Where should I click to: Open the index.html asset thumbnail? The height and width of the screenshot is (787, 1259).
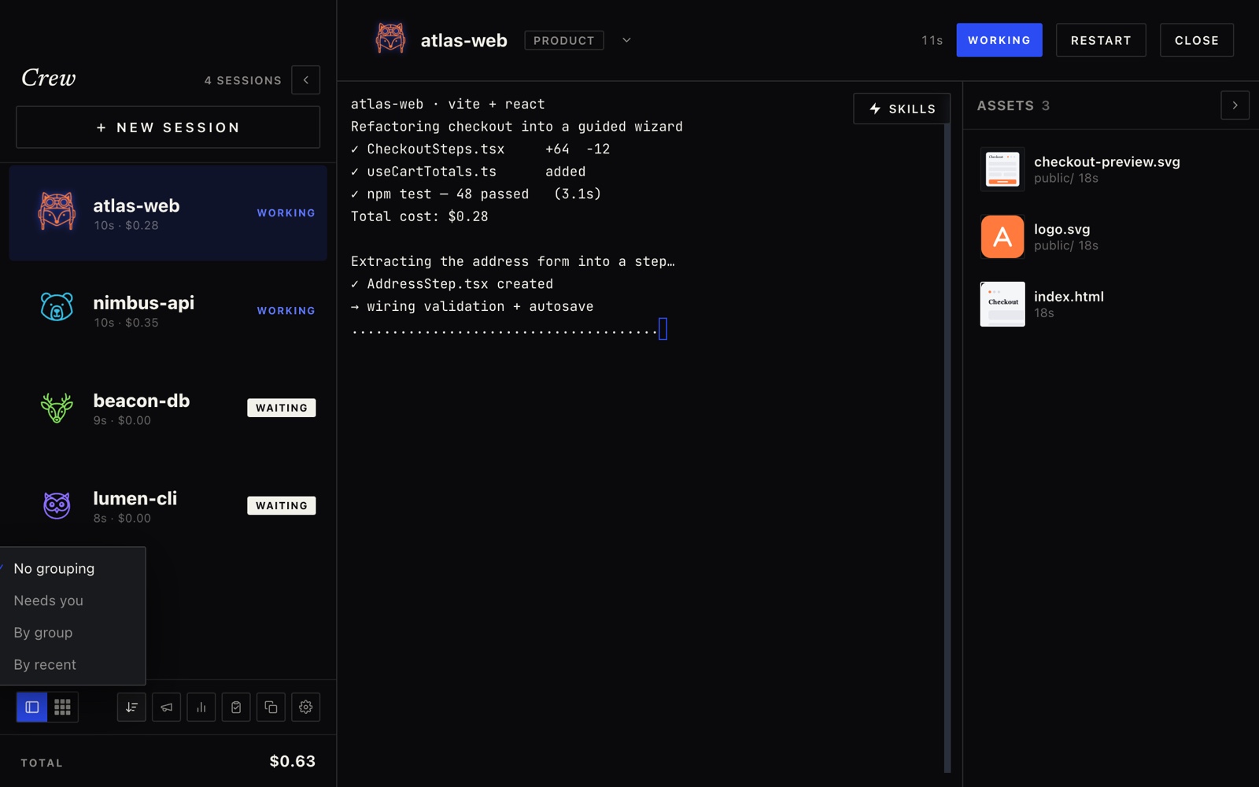(x=1002, y=304)
